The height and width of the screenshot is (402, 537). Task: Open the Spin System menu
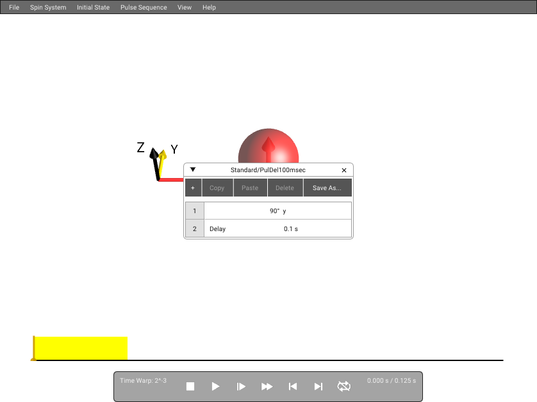(48, 7)
